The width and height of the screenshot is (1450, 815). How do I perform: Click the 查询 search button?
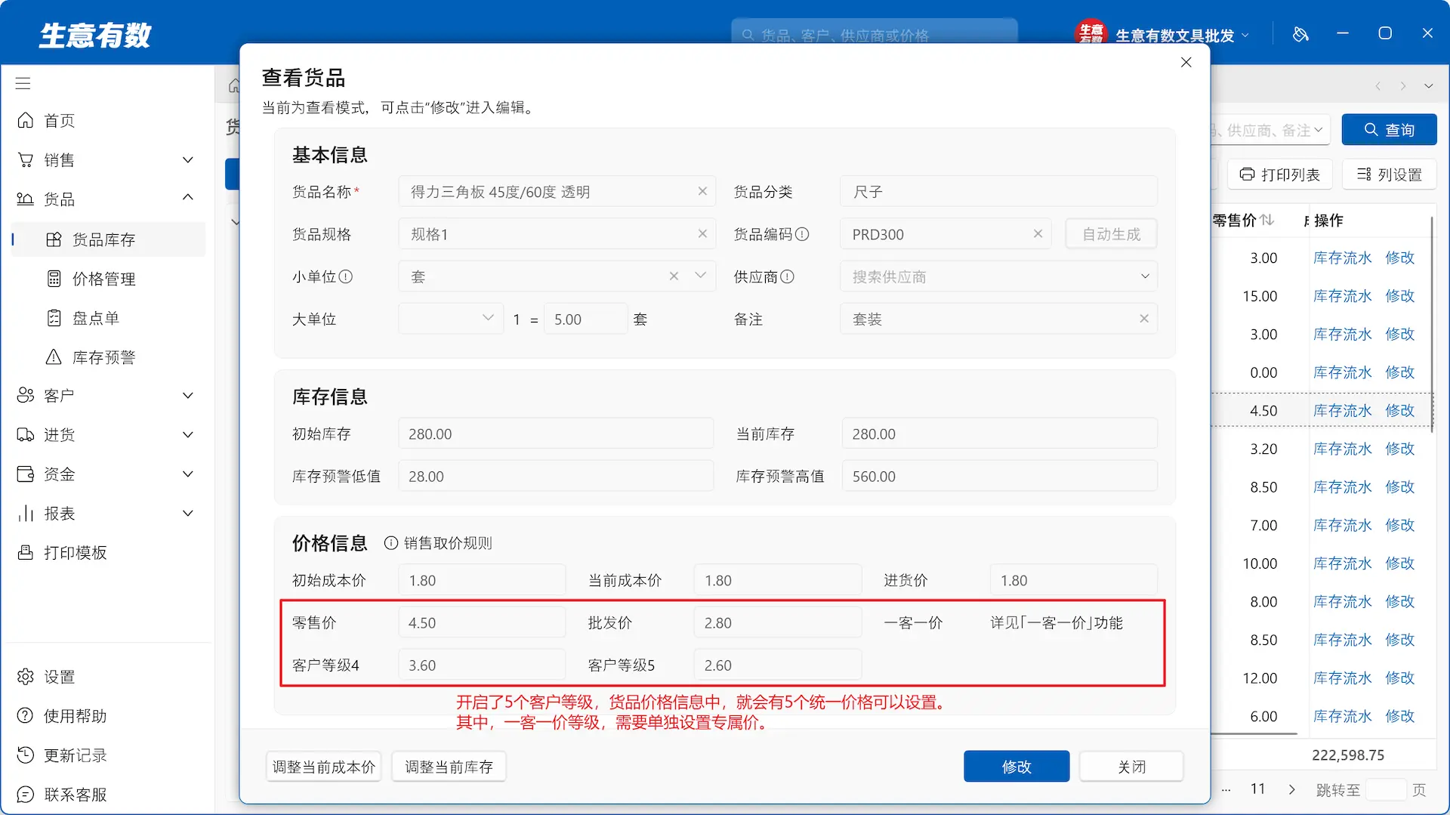click(1389, 130)
